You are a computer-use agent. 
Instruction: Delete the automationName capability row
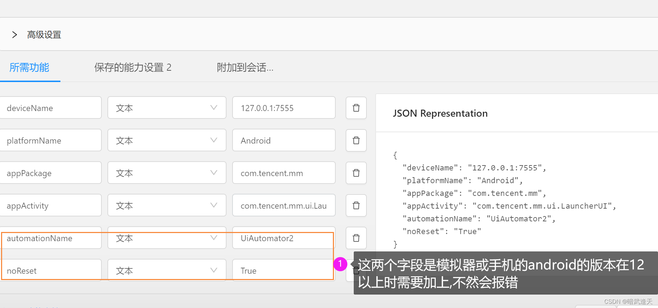tap(356, 238)
